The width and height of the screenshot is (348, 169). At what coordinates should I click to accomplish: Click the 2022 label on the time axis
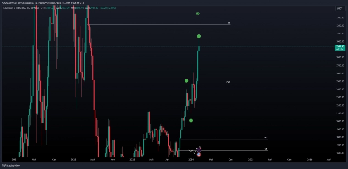pos(73,160)
